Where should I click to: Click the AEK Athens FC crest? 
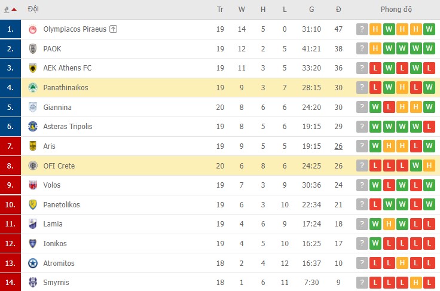click(x=33, y=68)
